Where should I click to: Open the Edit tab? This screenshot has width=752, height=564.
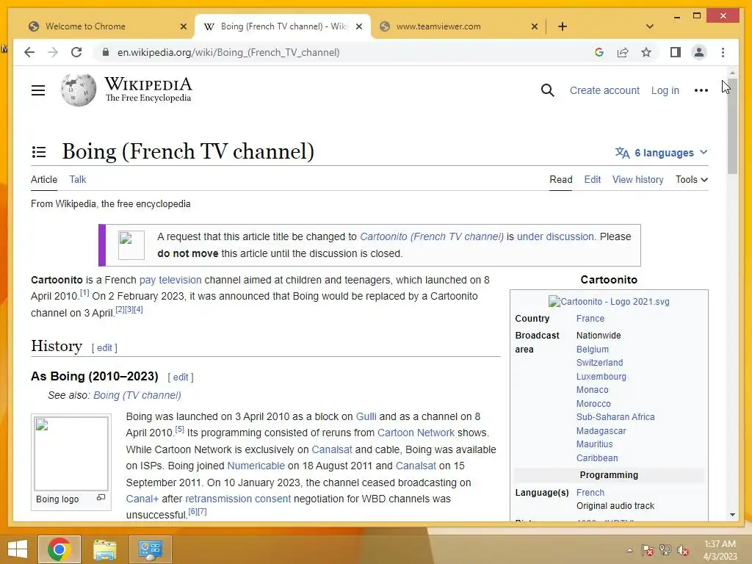pos(593,179)
